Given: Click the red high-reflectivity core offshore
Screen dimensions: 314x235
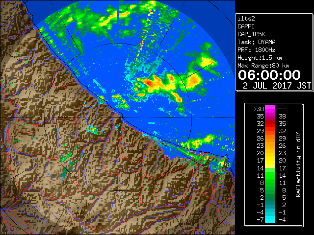Looking at the screenshot, I should coord(148,82).
